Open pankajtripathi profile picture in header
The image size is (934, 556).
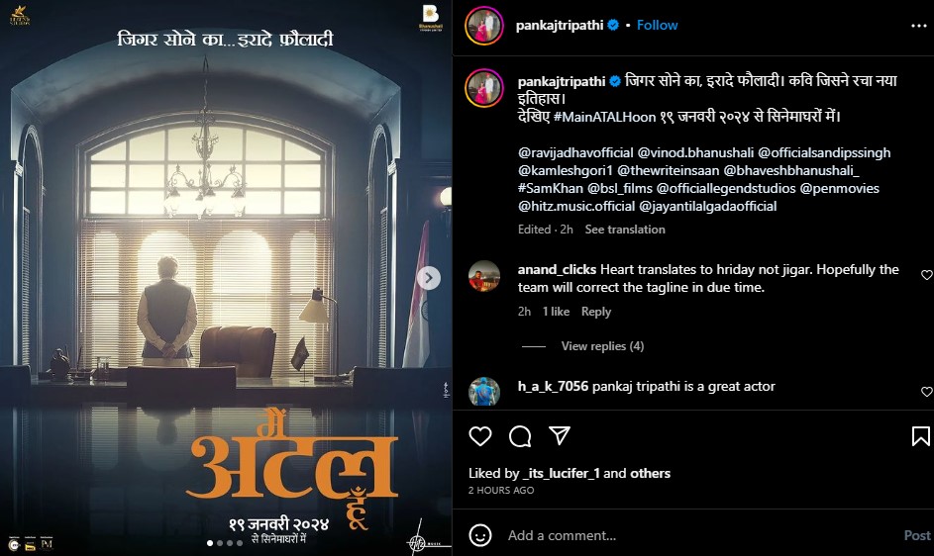click(484, 26)
